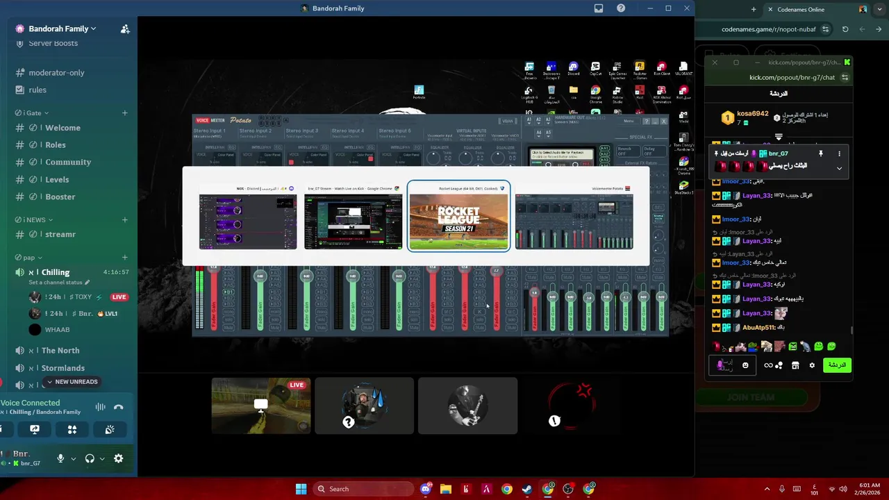The height and width of the screenshot is (500, 889).
Task: Edit the Set a channel status text
Action: point(59,283)
